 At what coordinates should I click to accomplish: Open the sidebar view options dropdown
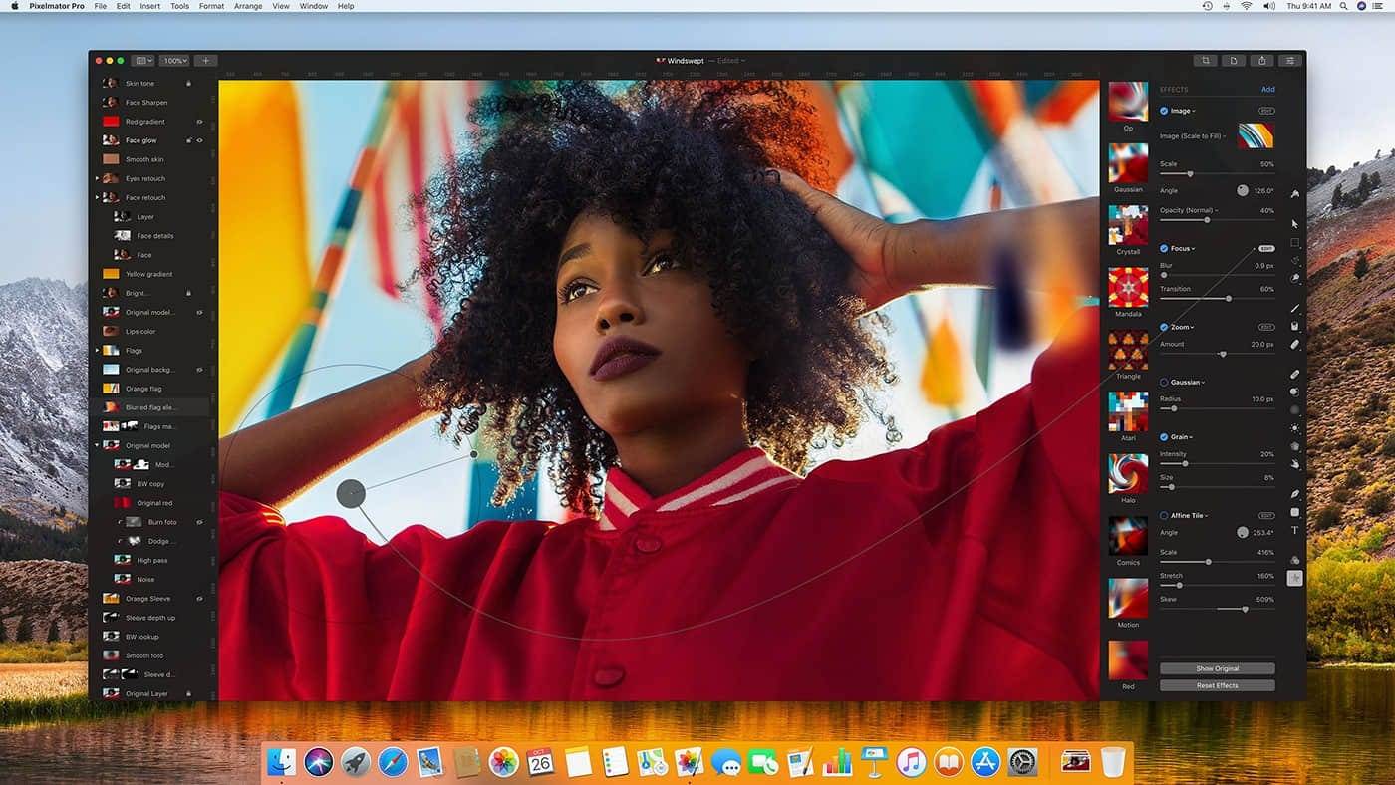[143, 61]
